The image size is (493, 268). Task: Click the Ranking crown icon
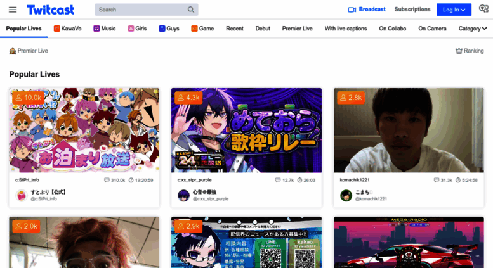click(x=459, y=51)
